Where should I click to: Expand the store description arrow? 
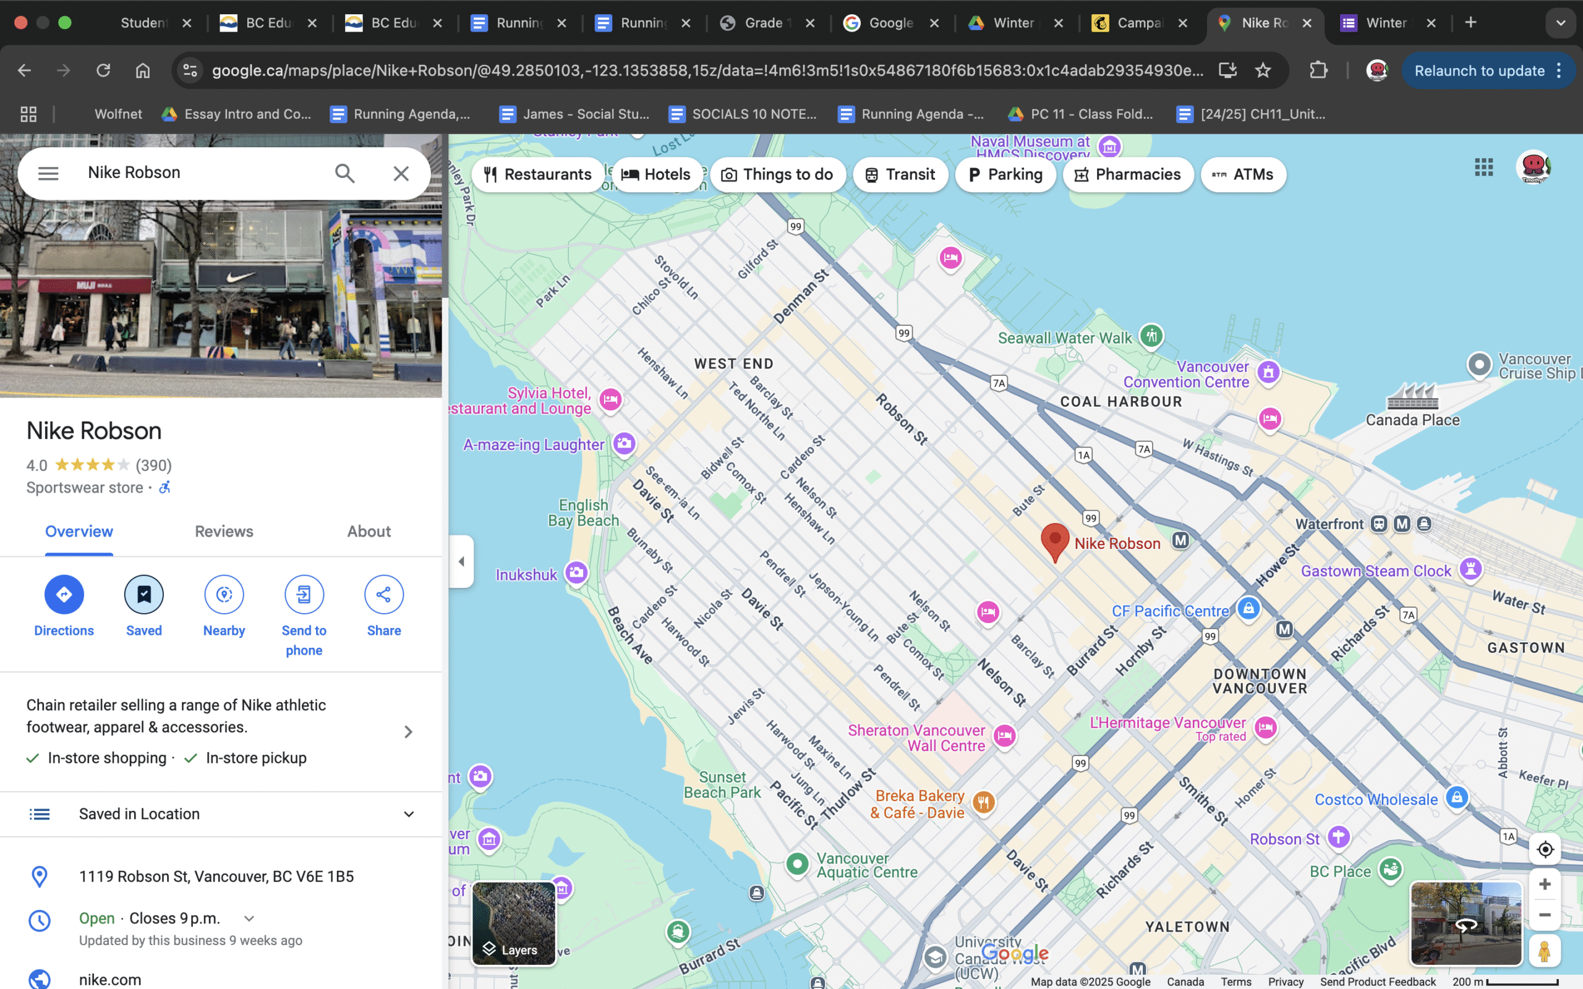click(x=408, y=731)
